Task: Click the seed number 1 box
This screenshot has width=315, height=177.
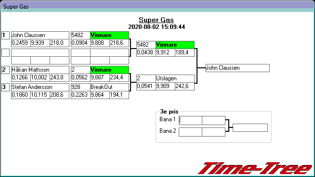Action: (5, 35)
